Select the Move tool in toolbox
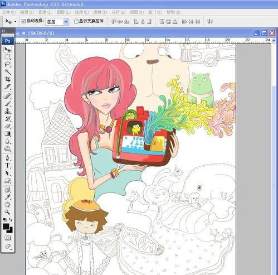This screenshot has width=278, height=275. [x=8, y=50]
